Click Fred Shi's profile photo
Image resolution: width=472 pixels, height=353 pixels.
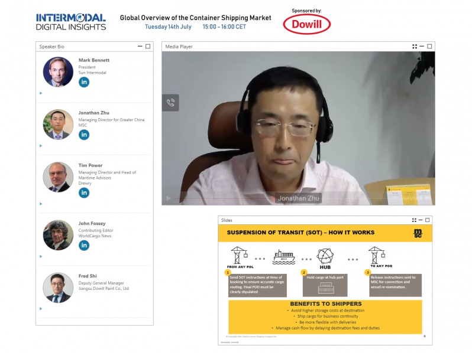coord(58,287)
